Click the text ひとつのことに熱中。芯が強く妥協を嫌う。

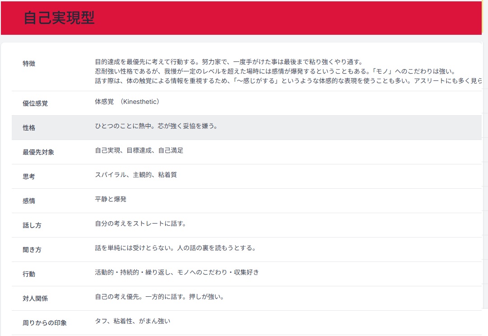pos(156,126)
